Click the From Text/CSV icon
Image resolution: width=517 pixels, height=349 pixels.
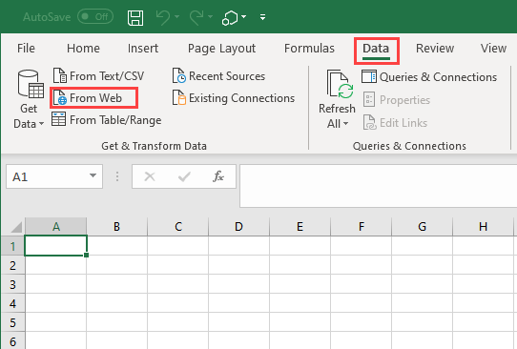pos(60,75)
